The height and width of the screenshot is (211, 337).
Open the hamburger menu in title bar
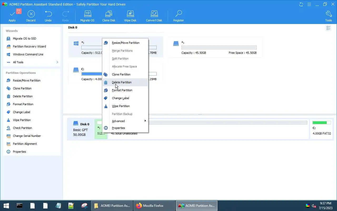point(309,4)
